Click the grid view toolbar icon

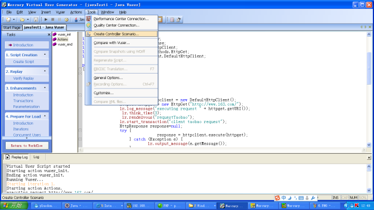pos(172,19)
